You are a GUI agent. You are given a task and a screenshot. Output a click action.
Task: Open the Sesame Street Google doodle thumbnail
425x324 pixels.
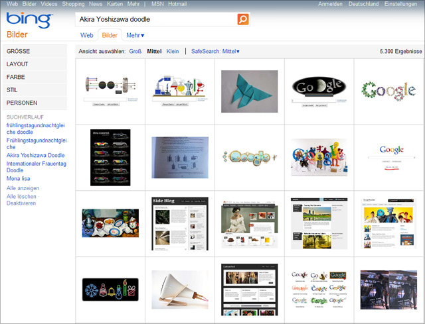click(x=319, y=158)
